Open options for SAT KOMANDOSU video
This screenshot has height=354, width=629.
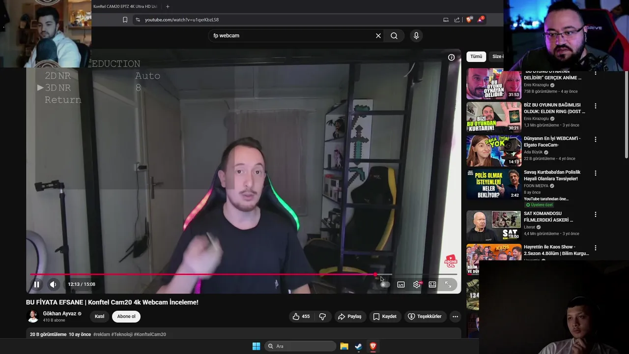point(596,214)
